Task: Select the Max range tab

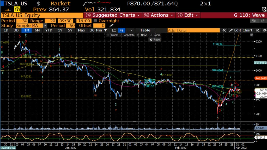Action: 81,30
